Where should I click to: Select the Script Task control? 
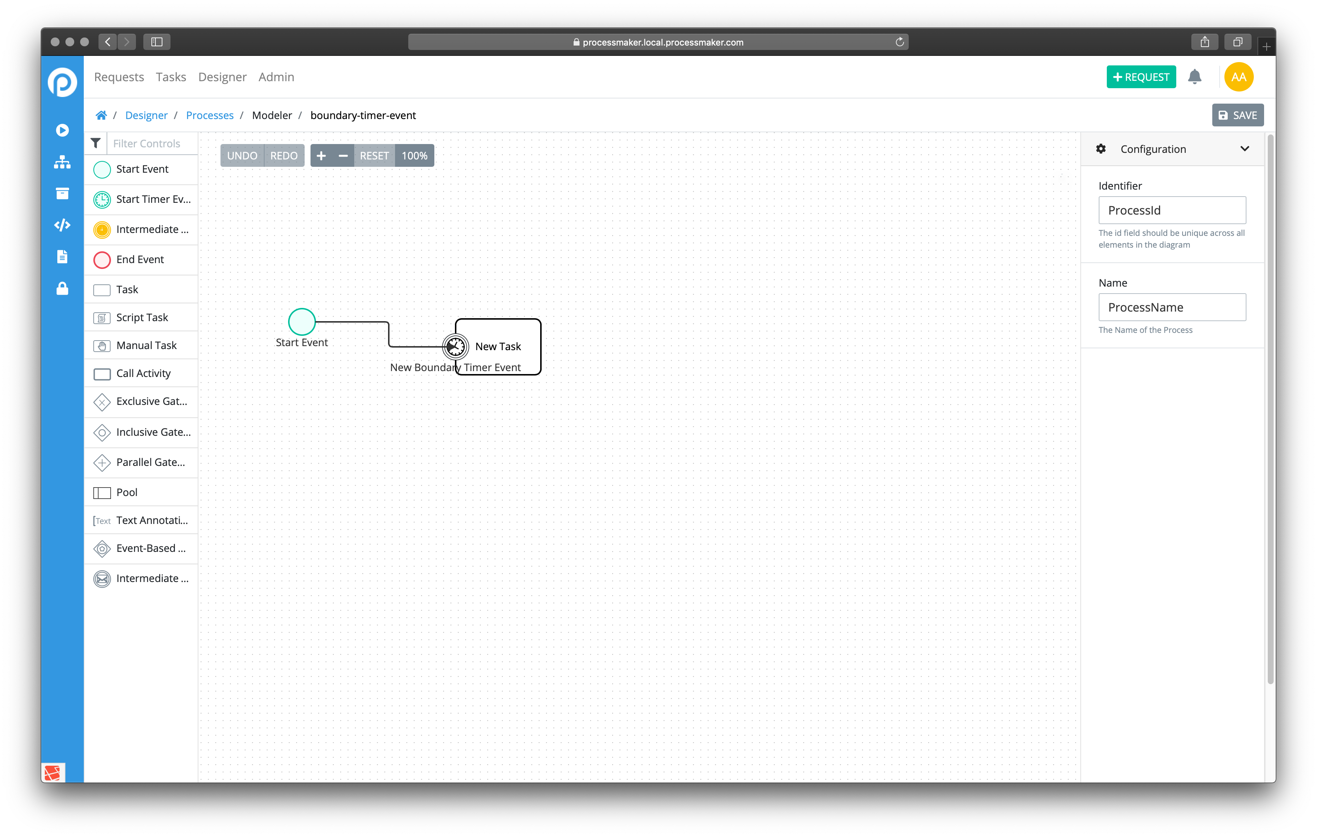click(x=141, y=317)
